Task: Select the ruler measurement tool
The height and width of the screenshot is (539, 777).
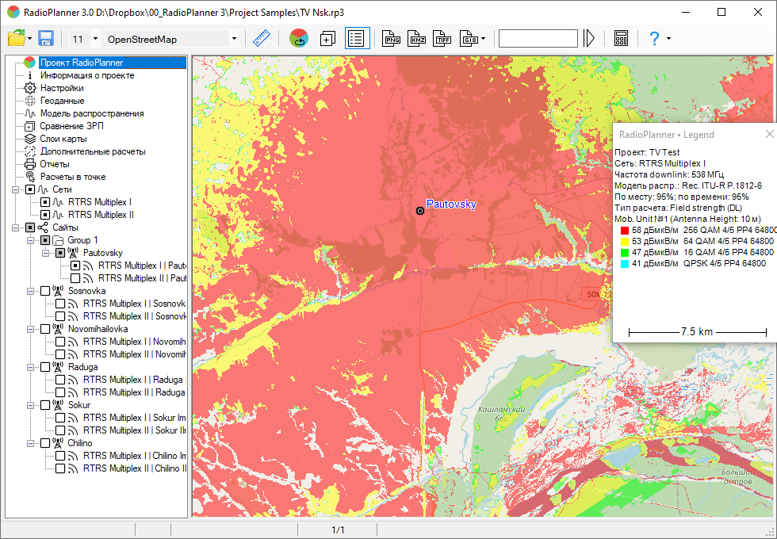Action: click(262, 38)
